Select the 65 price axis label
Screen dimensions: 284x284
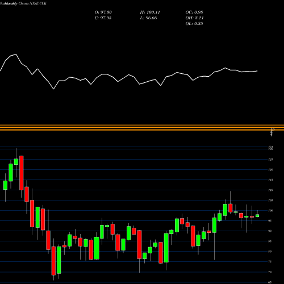coord(270,282)
